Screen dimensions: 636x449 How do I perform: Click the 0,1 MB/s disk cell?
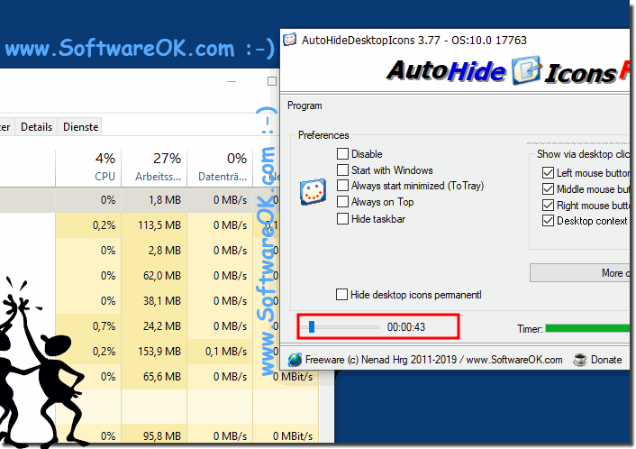220,351
